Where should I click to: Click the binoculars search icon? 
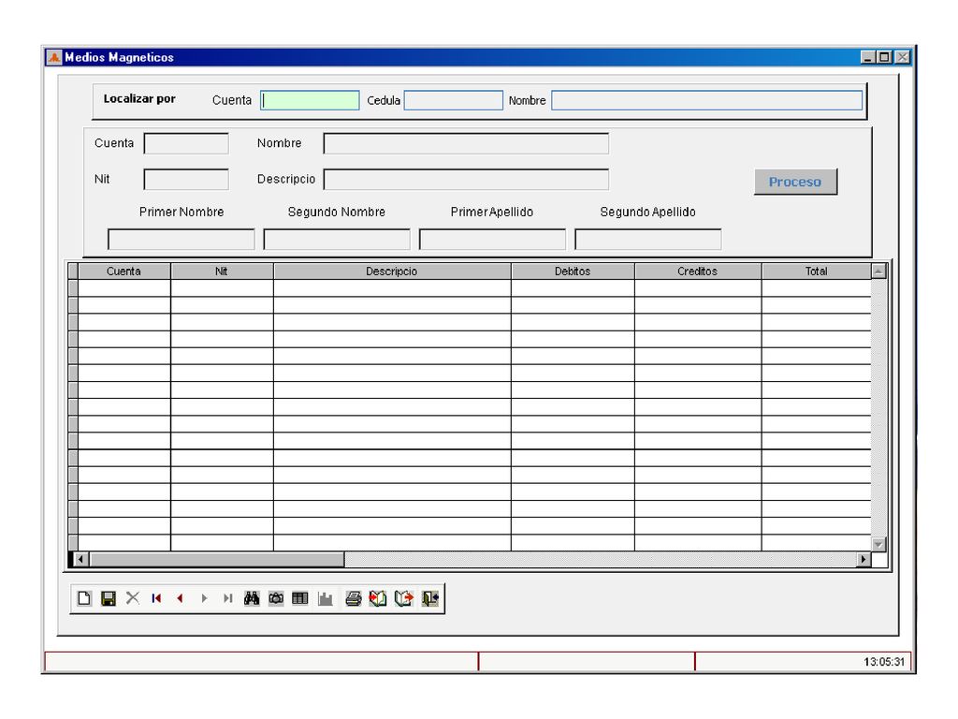click(252, 598)
